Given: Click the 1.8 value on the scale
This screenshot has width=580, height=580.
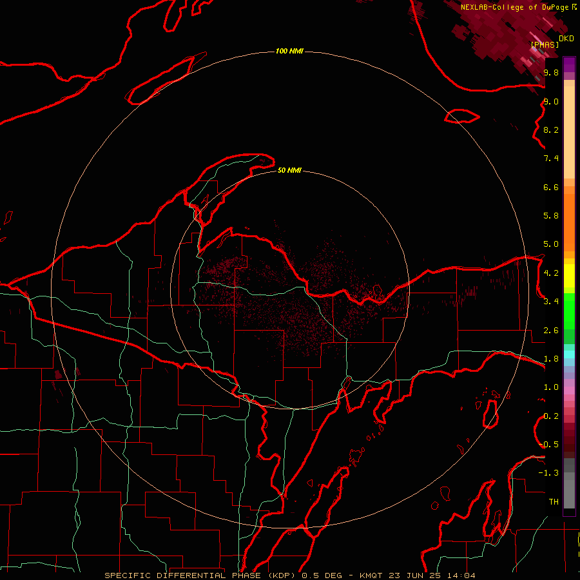Looking at the screenshot, I should 551,359.
